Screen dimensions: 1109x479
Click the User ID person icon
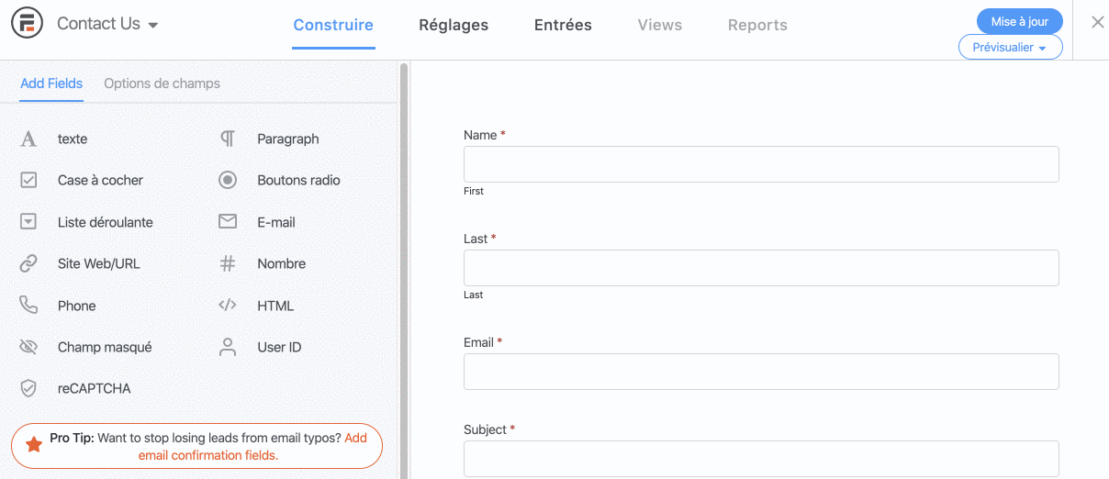228,347
